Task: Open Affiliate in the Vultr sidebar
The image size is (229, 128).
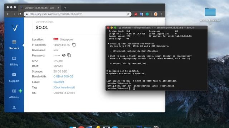Action: [14, 94]
